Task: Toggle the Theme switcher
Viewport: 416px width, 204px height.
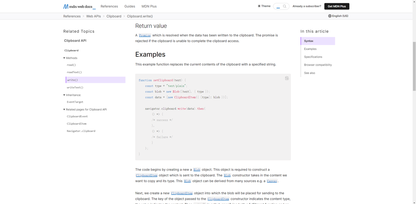Action: click(264, 6)
